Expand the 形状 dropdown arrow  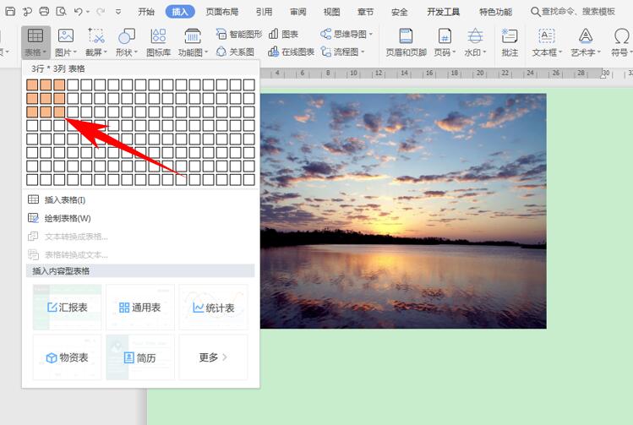point(136,52)
